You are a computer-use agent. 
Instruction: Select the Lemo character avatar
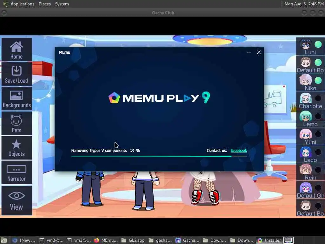click(x=306, y=116)
